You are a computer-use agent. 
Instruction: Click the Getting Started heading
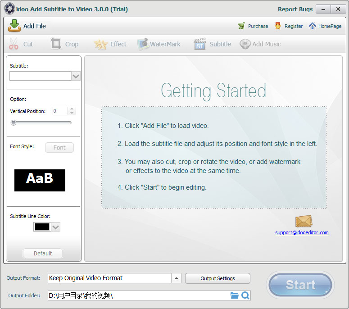[x=213, y=91]
